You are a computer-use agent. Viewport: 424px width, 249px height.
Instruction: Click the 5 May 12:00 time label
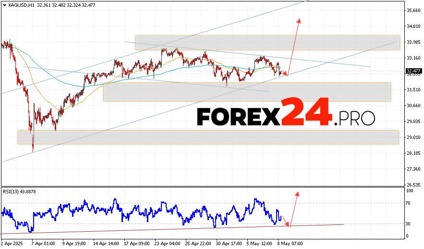[x=259, y=244]
